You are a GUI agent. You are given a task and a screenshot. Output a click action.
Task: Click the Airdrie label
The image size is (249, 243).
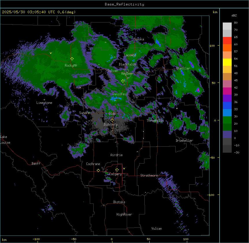tap(116, 155)
